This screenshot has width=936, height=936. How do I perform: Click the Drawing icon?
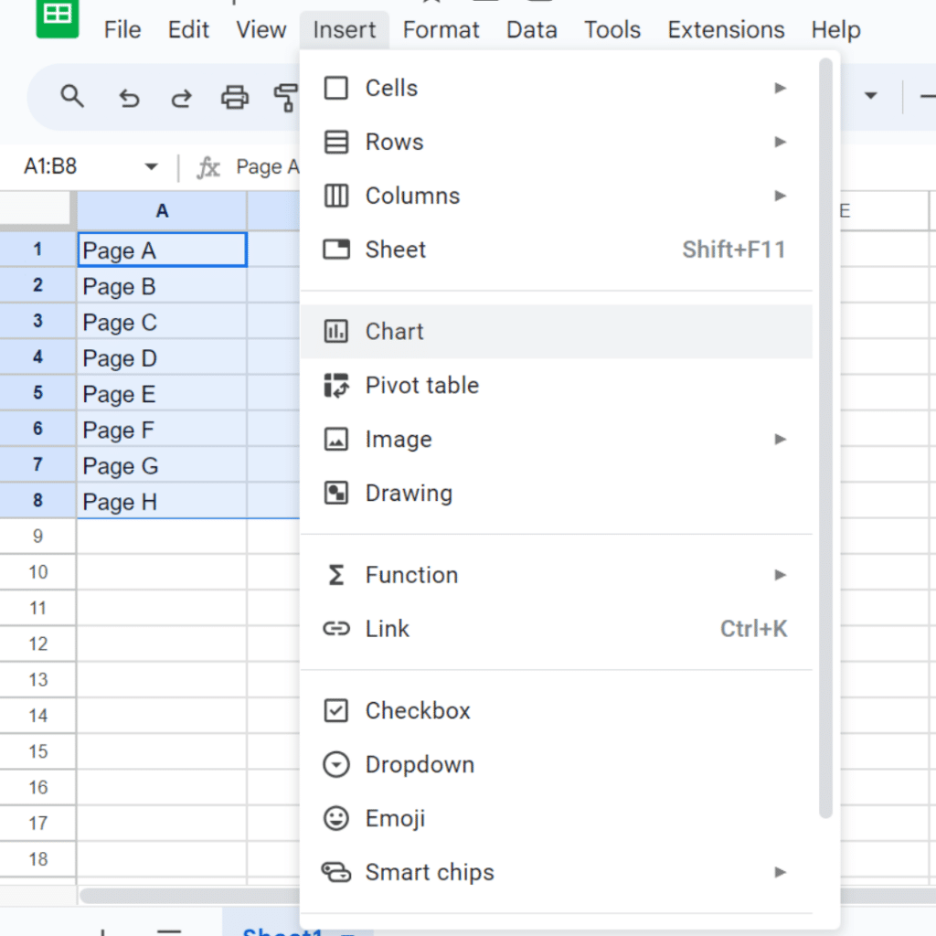click(x=336, y=493)
